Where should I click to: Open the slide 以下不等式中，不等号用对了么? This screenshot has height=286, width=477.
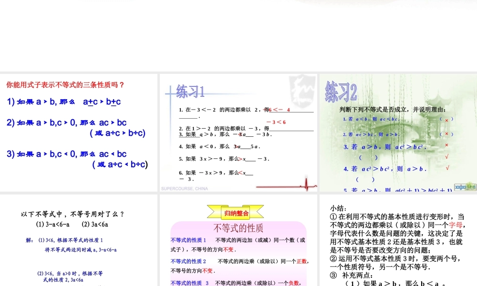click(x=79, y=240)
